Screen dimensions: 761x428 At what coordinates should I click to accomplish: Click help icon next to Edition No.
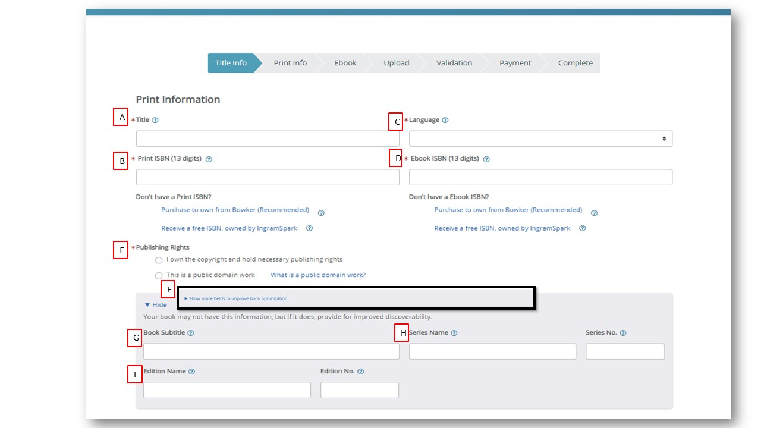coord(361,372)
